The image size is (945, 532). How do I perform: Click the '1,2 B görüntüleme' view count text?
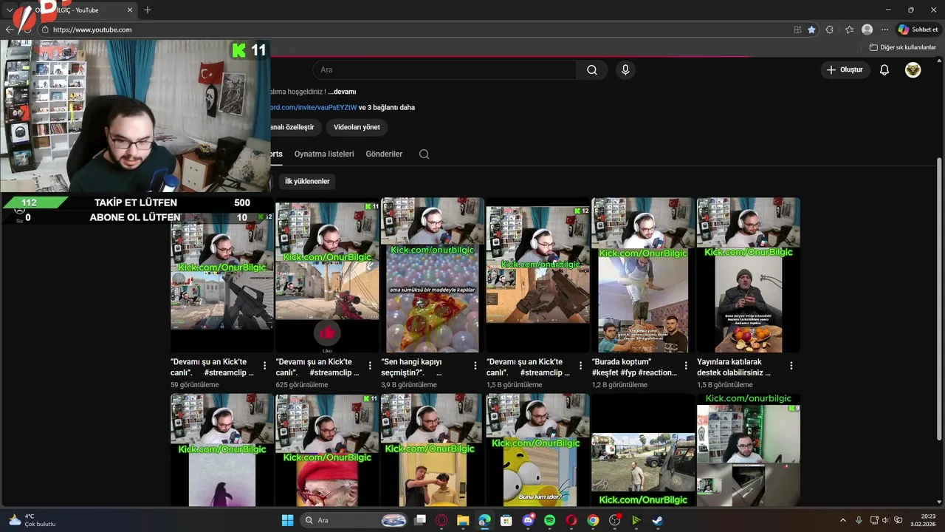[619, 385]
